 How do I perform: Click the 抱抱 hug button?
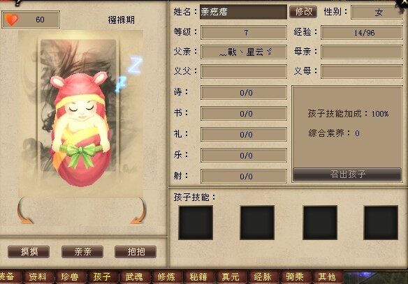(136, 252)
